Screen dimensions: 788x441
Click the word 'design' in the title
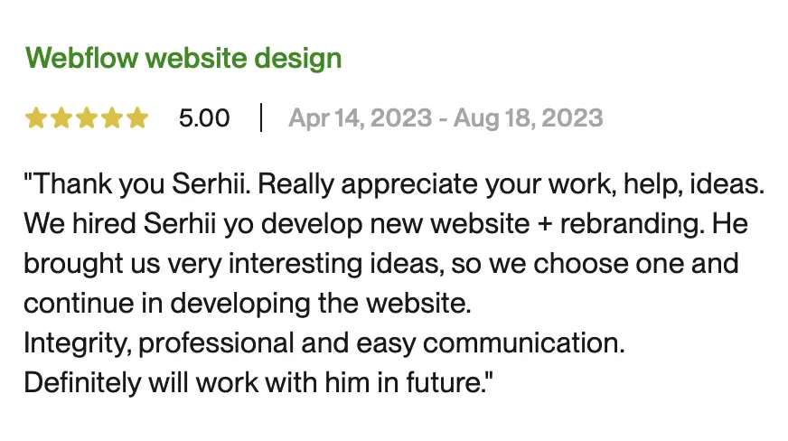pyautogui.click(x=298, y=59)
